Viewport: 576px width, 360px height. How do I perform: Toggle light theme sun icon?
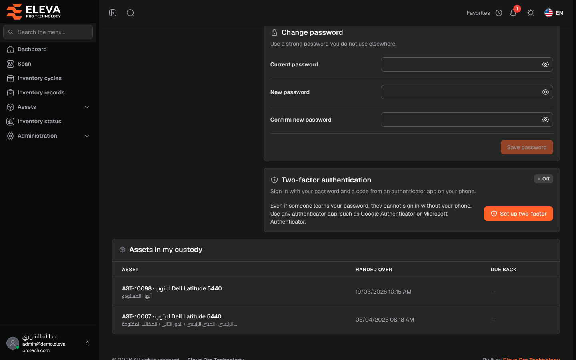tap(531, 13)
